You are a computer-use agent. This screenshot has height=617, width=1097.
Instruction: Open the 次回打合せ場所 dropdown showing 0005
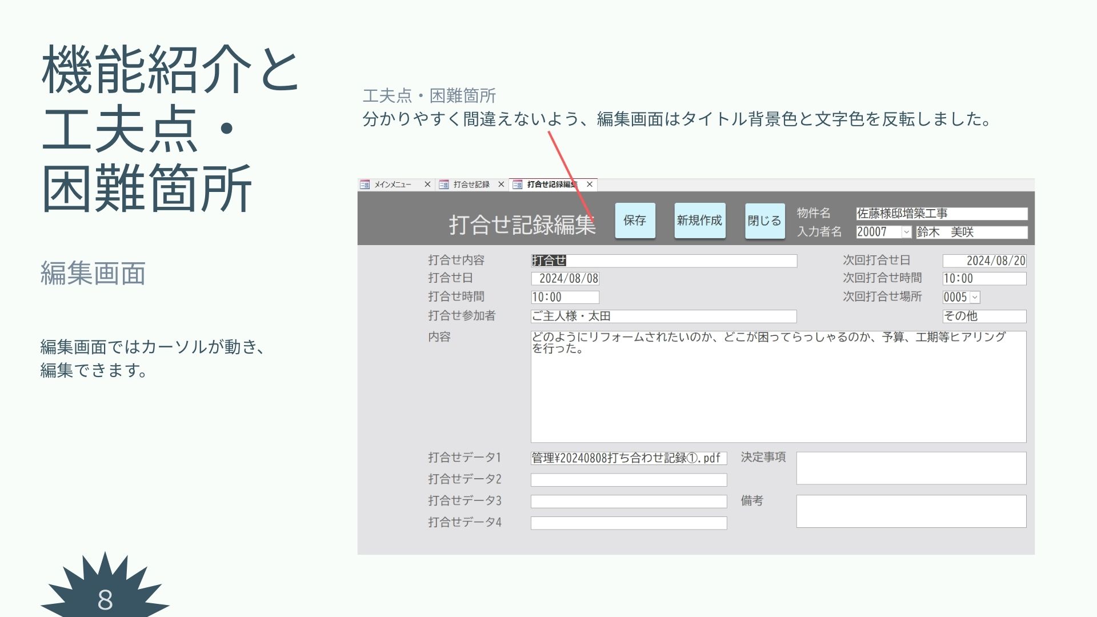(x=975, y=297)
